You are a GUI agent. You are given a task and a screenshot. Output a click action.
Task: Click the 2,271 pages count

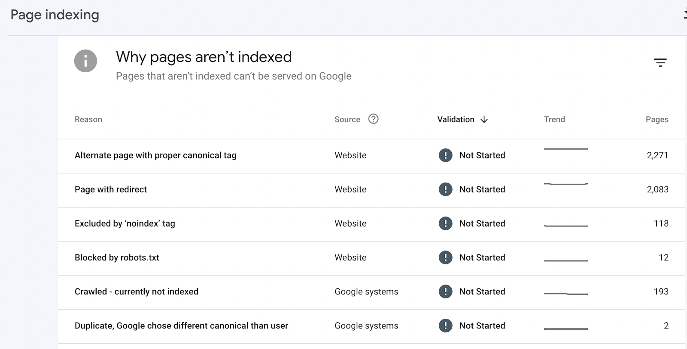click(657, 155)
